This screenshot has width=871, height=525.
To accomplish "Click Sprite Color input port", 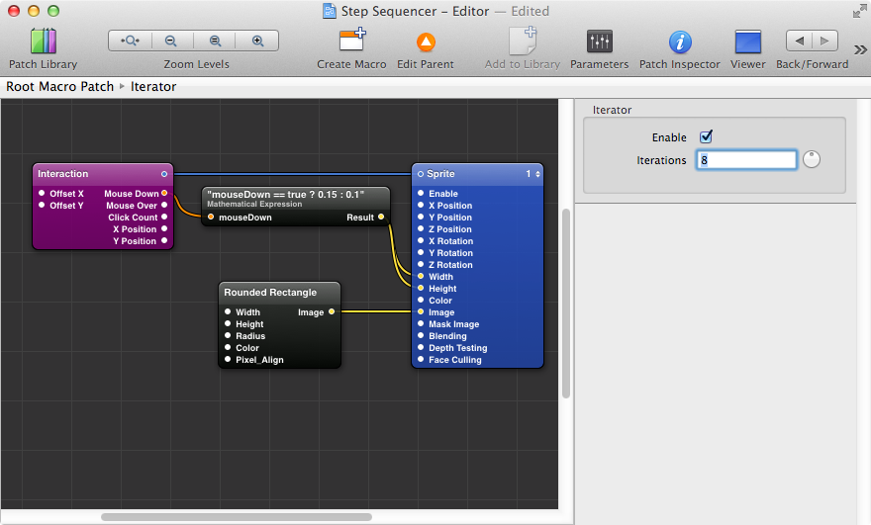I will tap(421, 301).
